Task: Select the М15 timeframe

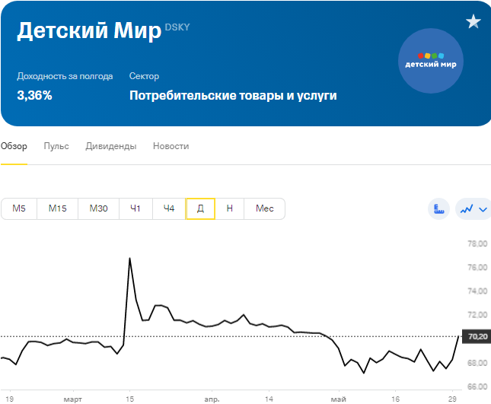Action: pyautogui.click(x=58, y=208)
